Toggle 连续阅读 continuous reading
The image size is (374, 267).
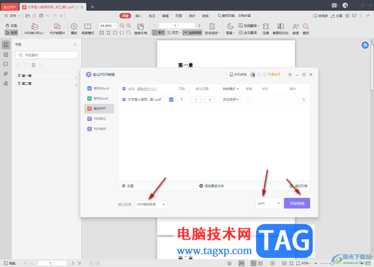192,33
